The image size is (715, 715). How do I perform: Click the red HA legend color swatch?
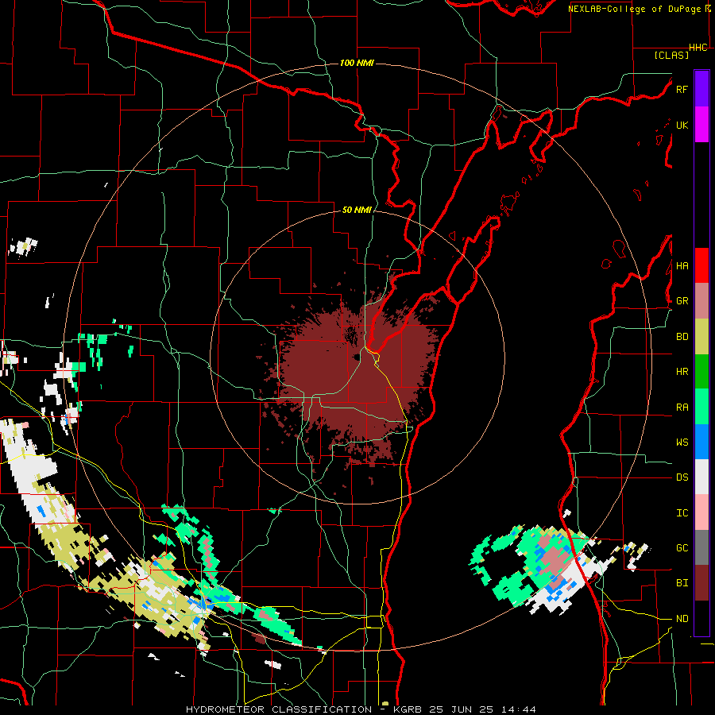point(701,265)
